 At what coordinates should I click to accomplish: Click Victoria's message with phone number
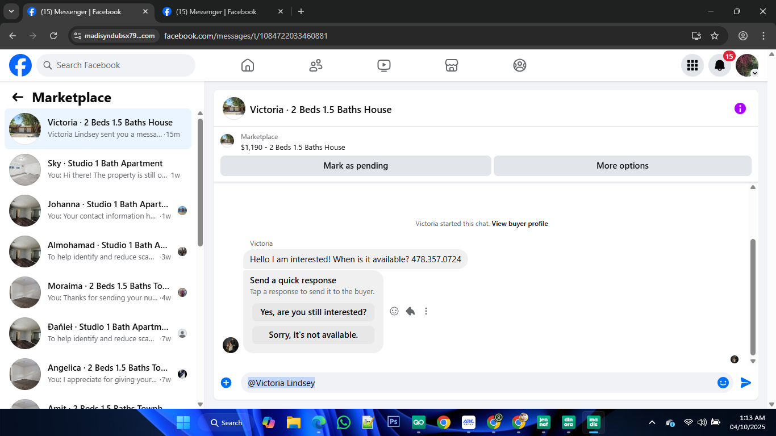(x=356, y=259)
